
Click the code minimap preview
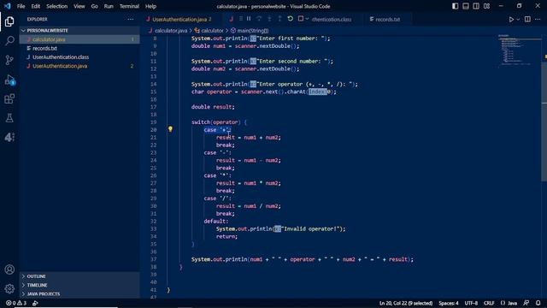click(519, 50)
